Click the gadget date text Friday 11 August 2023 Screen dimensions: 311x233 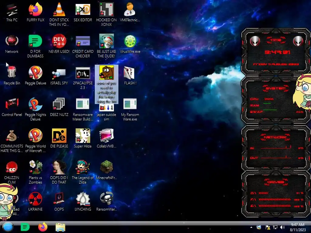tap(276, 64)
